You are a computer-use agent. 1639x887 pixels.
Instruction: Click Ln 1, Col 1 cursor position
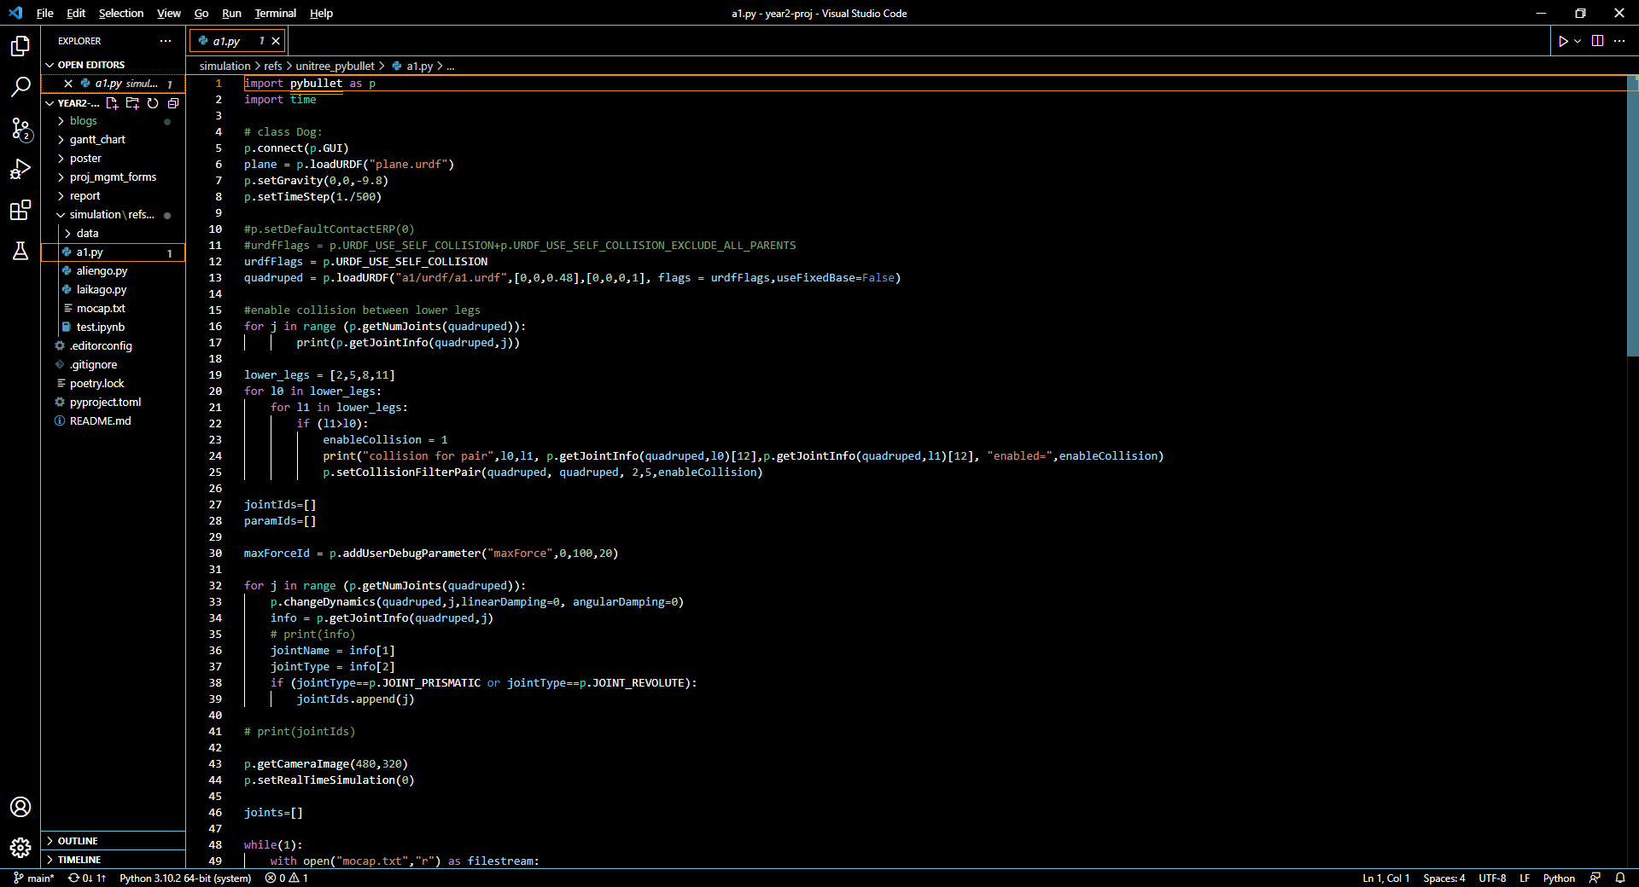coord(1385,878)
